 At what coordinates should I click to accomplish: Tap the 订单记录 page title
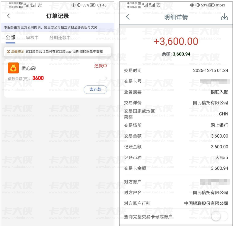click(x=58, y=16)
